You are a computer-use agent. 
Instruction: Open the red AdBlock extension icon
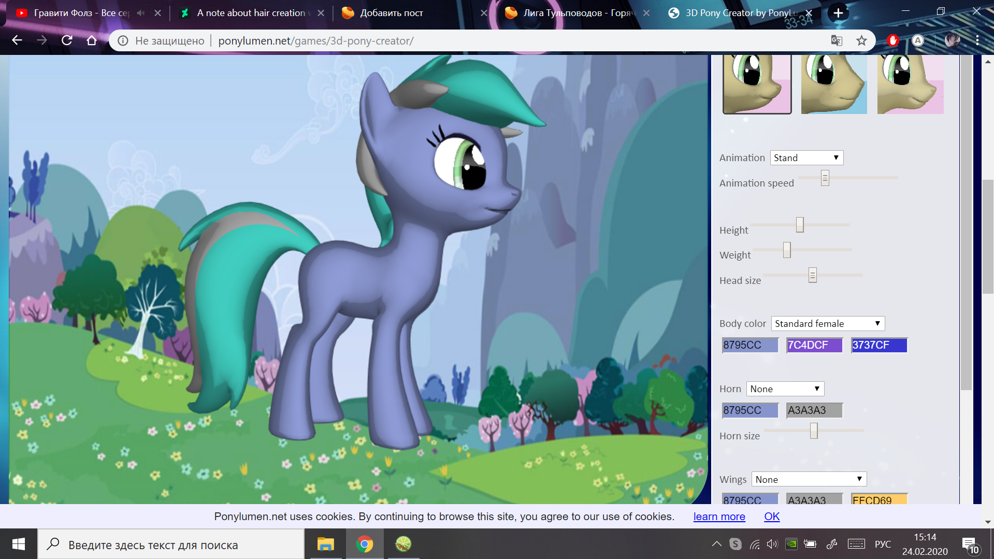tap(892, 40)
